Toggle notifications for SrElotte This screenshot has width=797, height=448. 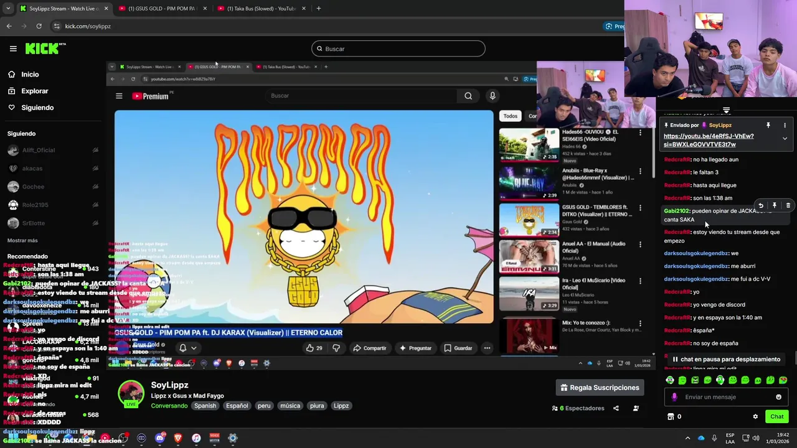(95, 223)
